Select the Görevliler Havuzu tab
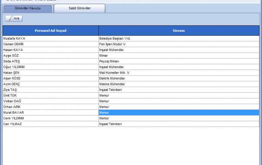The height and width of the screenshot is (165, 262). point(27,8)
